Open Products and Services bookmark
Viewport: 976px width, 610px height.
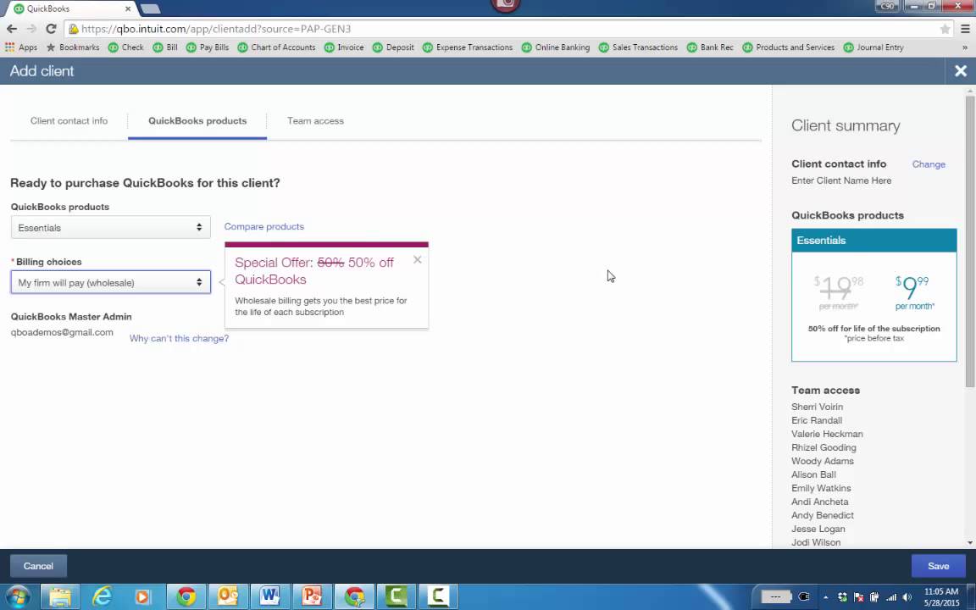click(x=789, y=47)
